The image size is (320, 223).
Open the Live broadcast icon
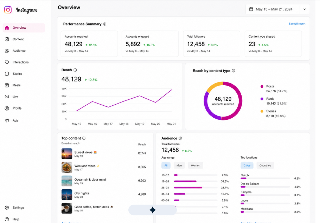7,97
